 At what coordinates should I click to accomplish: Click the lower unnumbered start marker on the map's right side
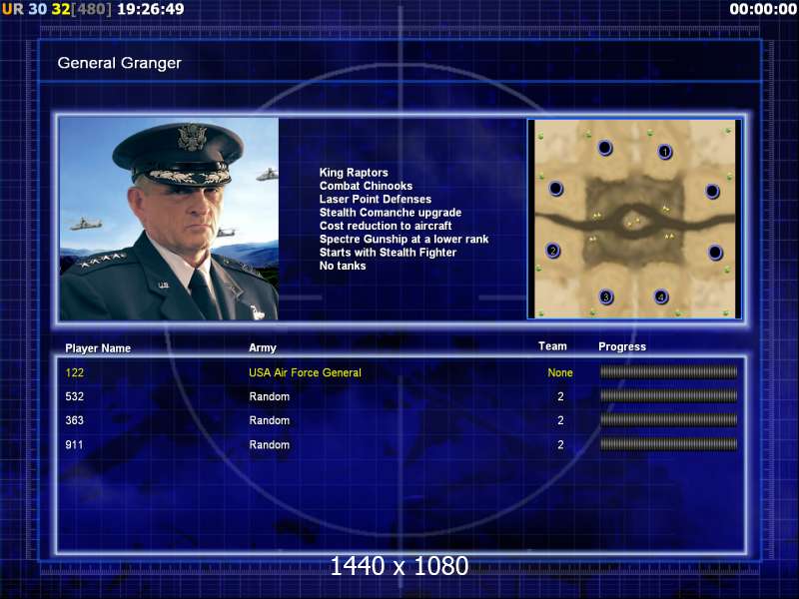(x=715, y=253)
